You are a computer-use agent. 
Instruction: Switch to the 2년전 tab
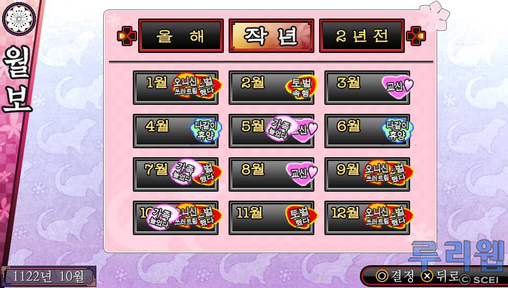361,35
